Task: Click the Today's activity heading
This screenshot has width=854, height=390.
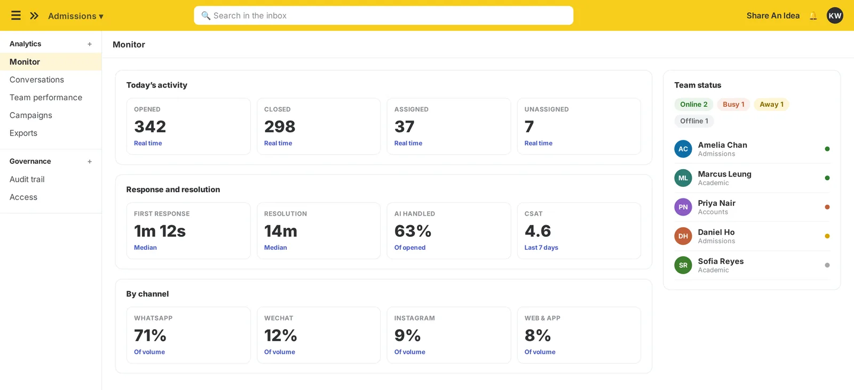Action: click(x=156, y=85)
